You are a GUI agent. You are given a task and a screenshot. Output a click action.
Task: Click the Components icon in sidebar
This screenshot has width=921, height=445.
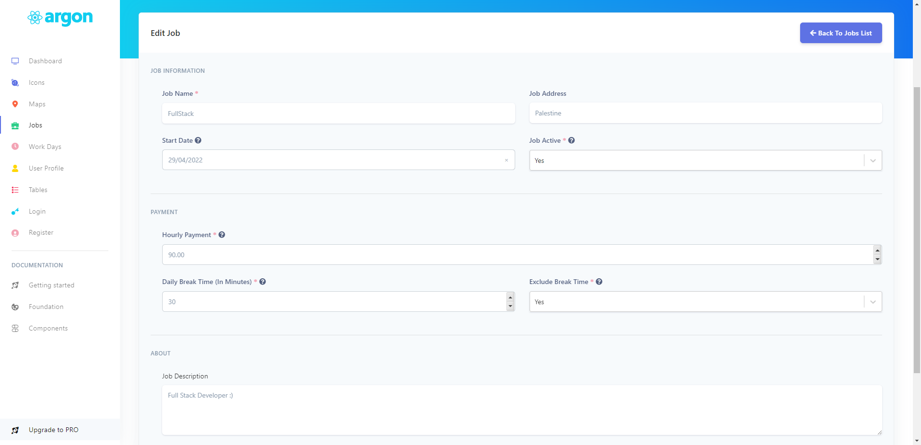pos(15,328)
